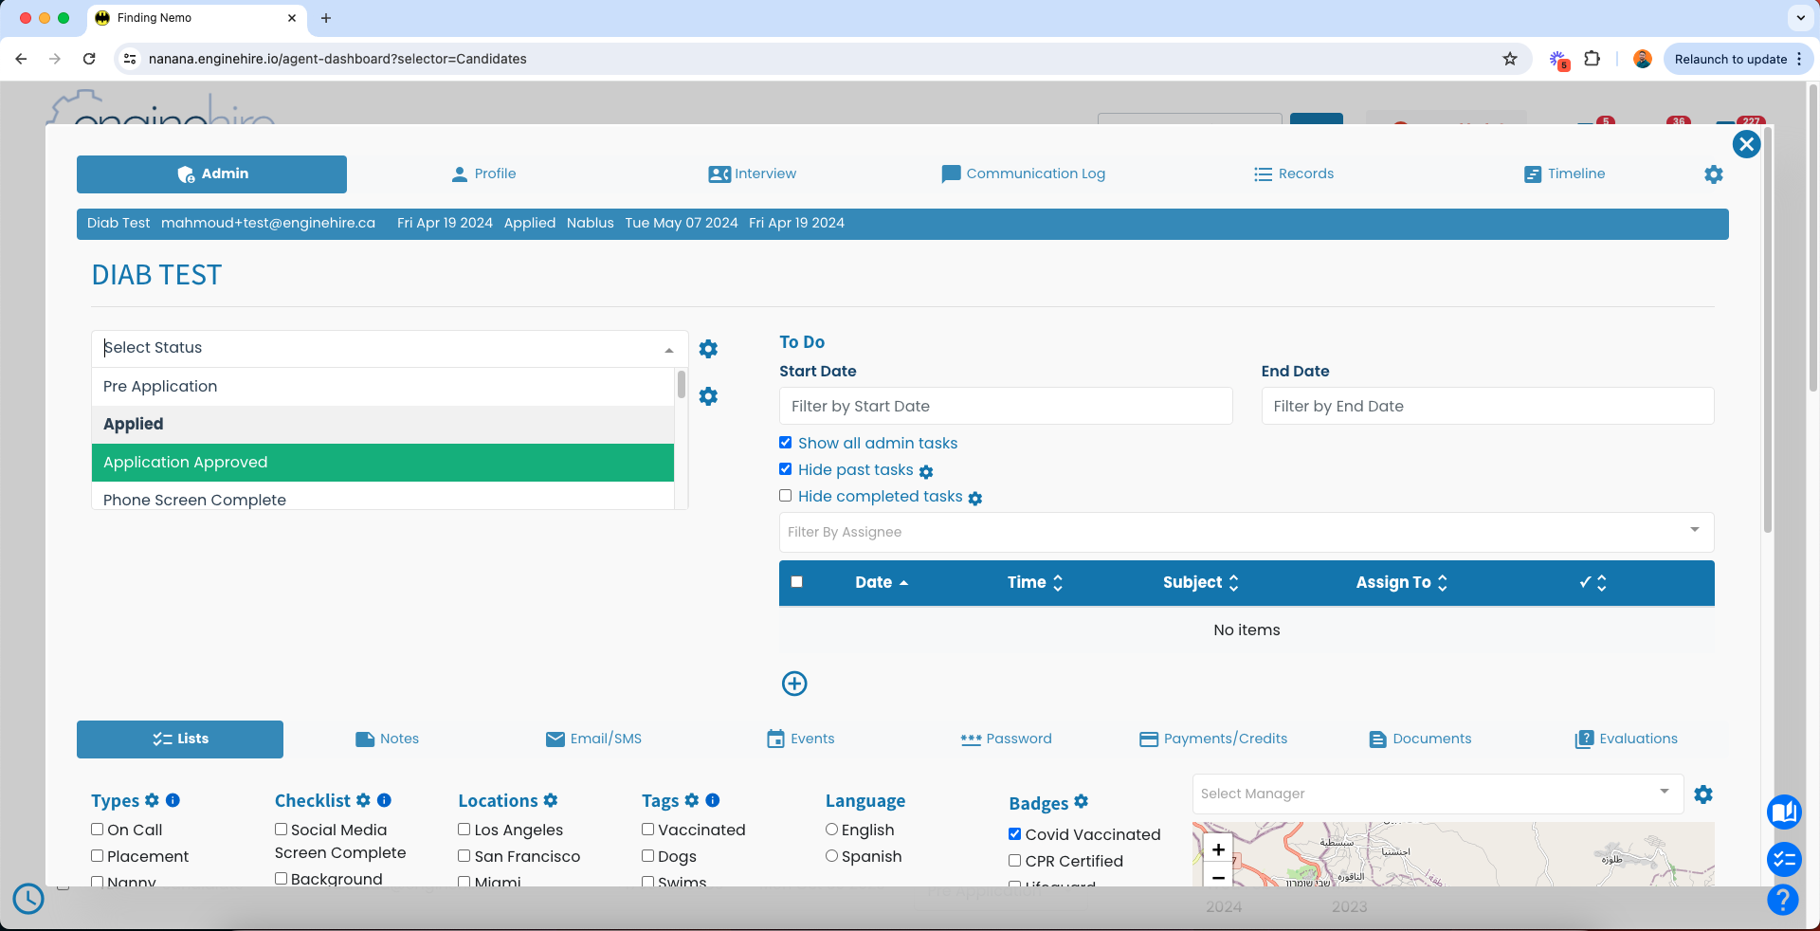The image size is (1820, 931).
Task: Click Filter by Start Date field
Action: pyautogui.click(x=1006, y=406)
